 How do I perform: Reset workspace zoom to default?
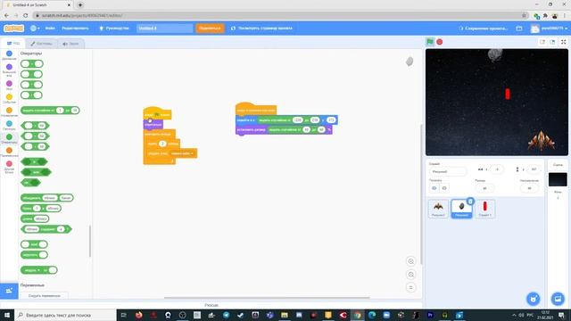click(x=410, y=287)
